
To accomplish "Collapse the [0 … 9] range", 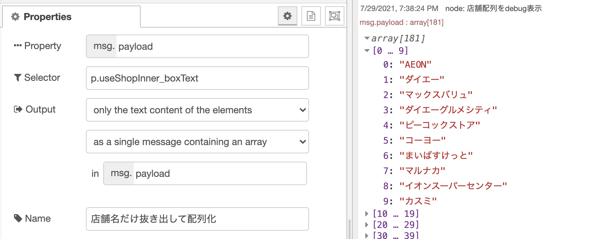I will (x=367, y=51).
